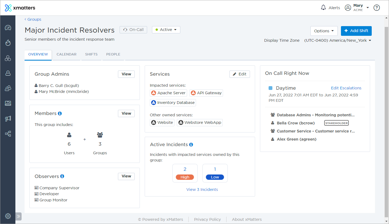Open the 2 High incidents card
389x224 pixels.
pyautogui.click(x=185, y=173)
